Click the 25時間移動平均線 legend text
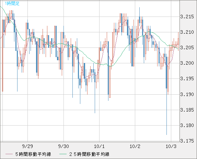 click(x=90, y=154)
